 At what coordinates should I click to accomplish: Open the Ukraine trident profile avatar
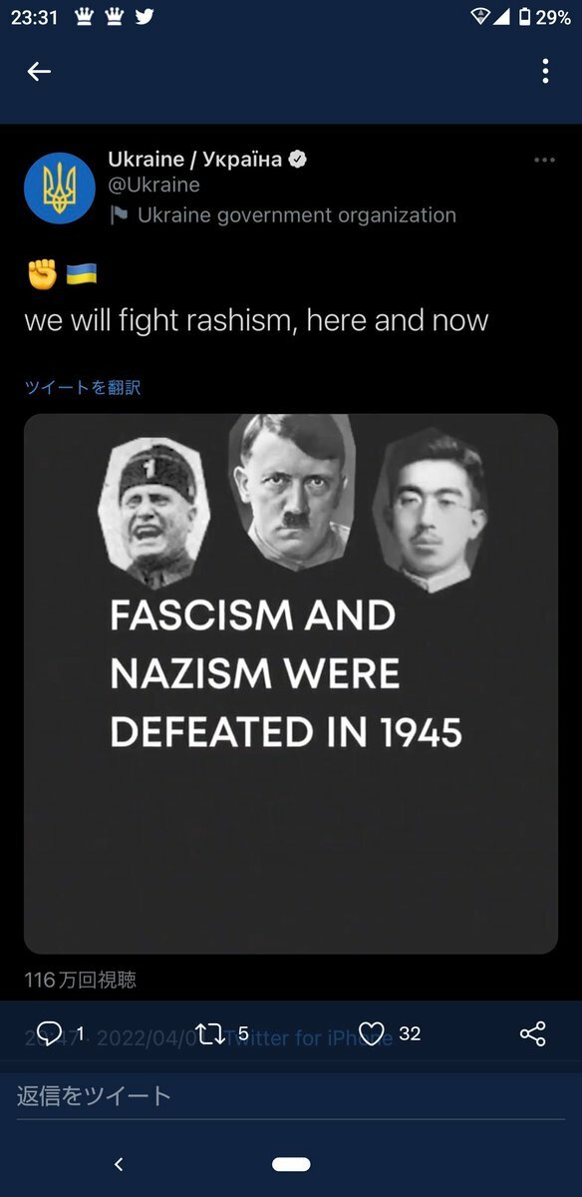[x=60, y=188]
